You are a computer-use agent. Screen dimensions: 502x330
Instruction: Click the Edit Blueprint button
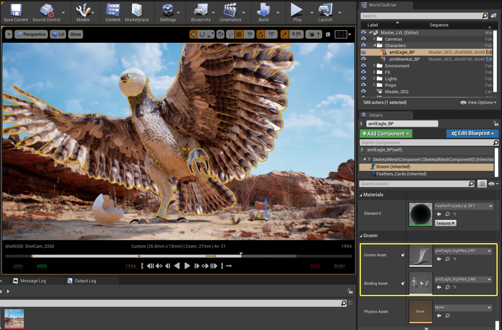tap(472, 133)
